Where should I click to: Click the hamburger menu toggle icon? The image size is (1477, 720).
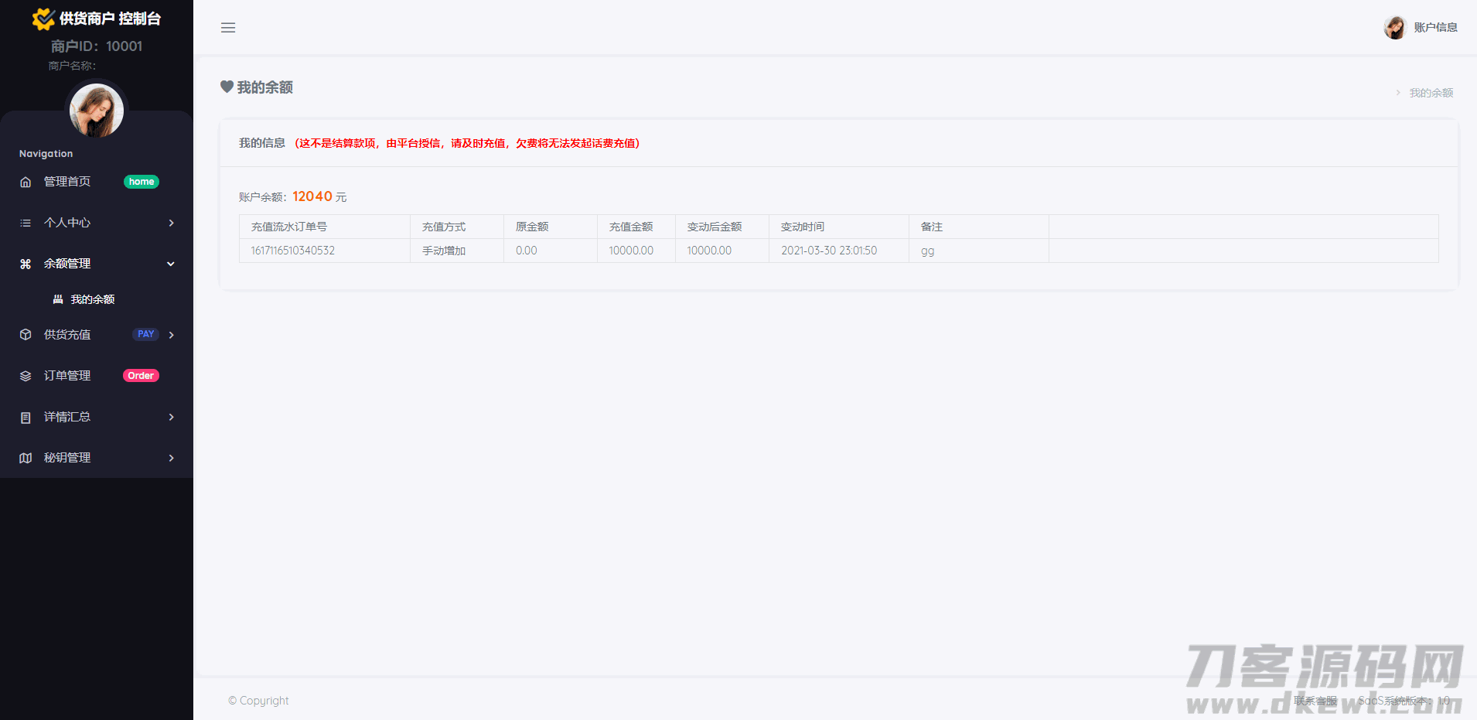(x=228, y=28)
